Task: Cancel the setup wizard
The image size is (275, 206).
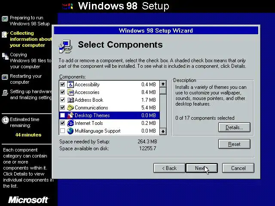Action: 238,168
